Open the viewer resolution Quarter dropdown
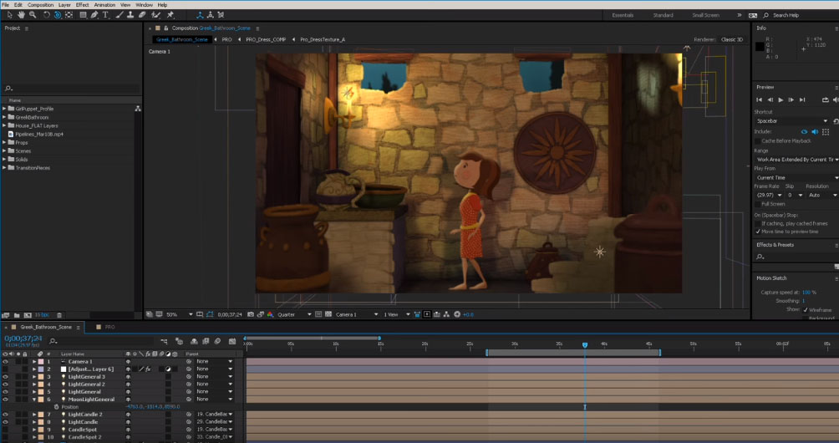This screenshot has height=443, width=839. pyautogui.click(x=292, y=314)
